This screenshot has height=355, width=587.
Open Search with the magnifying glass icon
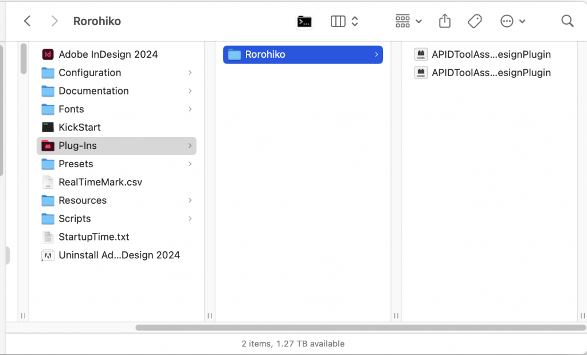pyautogui.click(x=567, y=21)
